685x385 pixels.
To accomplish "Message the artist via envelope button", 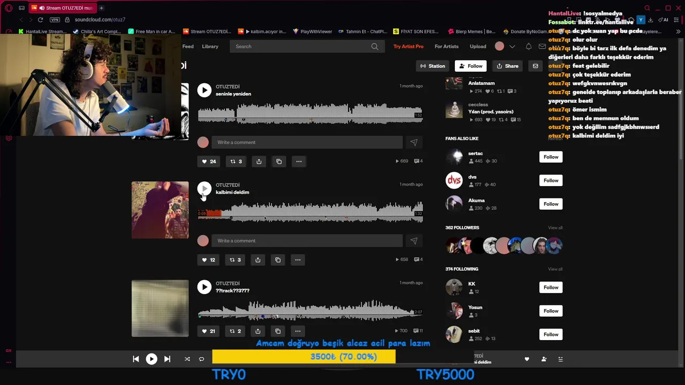I will click(x=535, y=66).
